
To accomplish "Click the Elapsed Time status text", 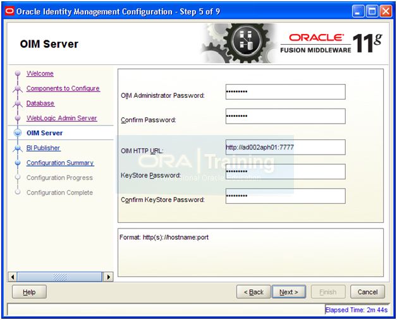I will tap(357, 310).
